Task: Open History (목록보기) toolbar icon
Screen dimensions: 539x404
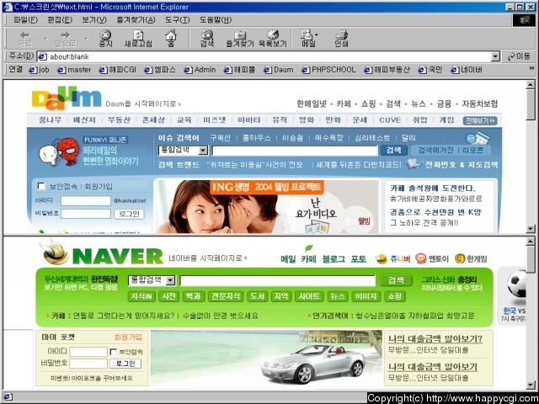Action: [273, 38]
